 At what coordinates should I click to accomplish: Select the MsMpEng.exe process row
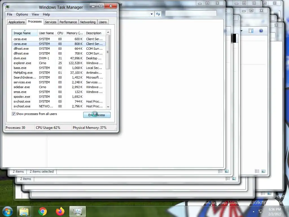coord(59,73)
